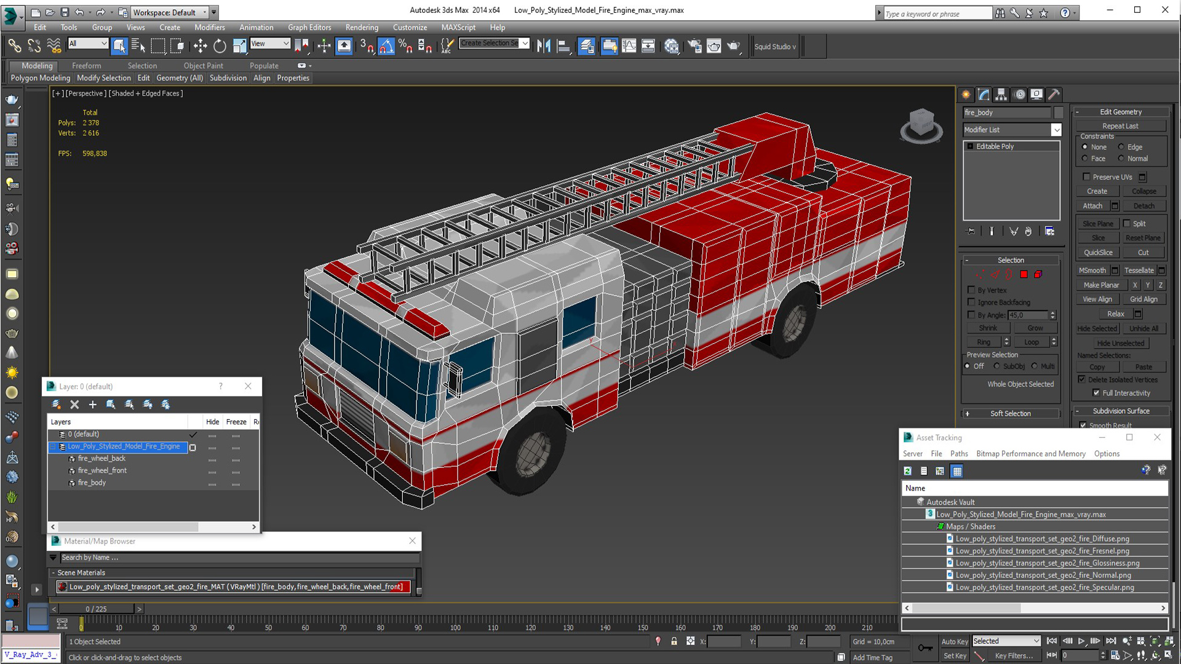Image resolution: width=1181 pixels, height=664 pixels.
Task: Open the Graph Editors menu
Action: [309, 27]
